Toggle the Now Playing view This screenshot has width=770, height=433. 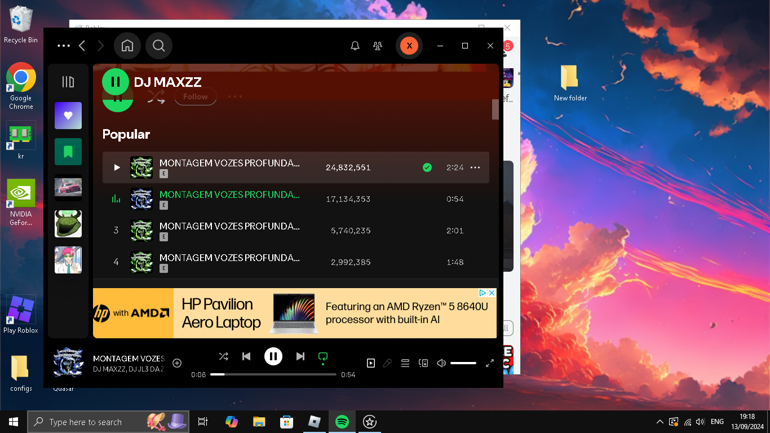pyautogui.click(x=371, y=363)
